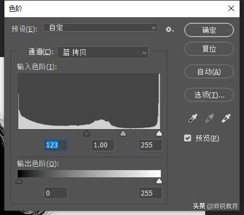Select the black point eyedropper
Image resolution: width=244 pixels, height=215 pixels.
point(193,118)
